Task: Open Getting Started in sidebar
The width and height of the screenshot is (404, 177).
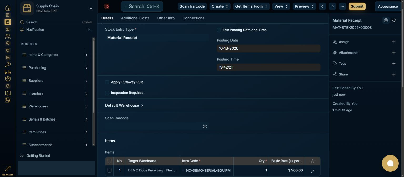Action: [x=56, y=155]
